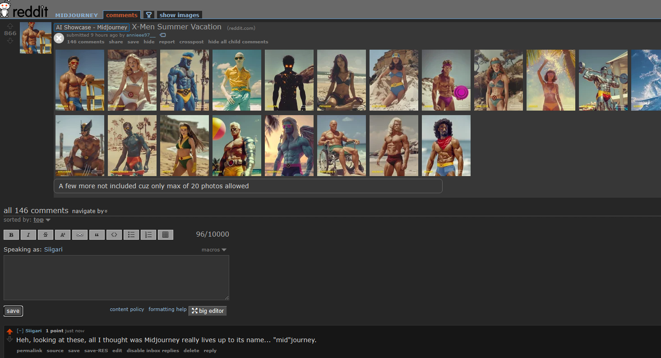Insert a hyperlink via link icon
Image resolution: width=661 pixels, height=358 pixels.
(x=80, y=235)
